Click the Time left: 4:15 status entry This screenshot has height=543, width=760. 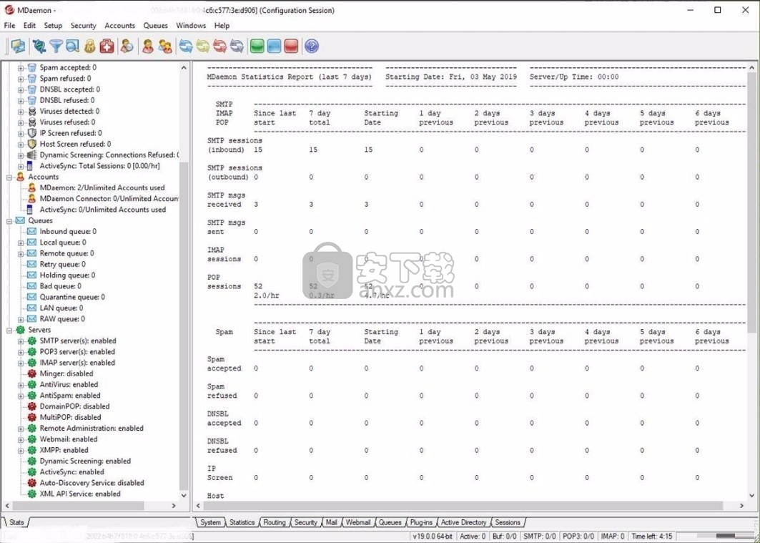click(651, 537)
